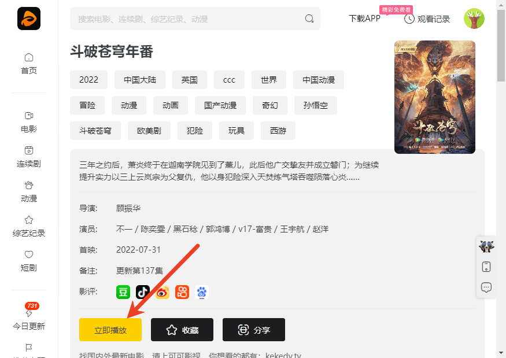Click 立即播放 to start playing
The width and height of the screenshot is (506, 358).
pyautogui.click(x=110, y=330)
